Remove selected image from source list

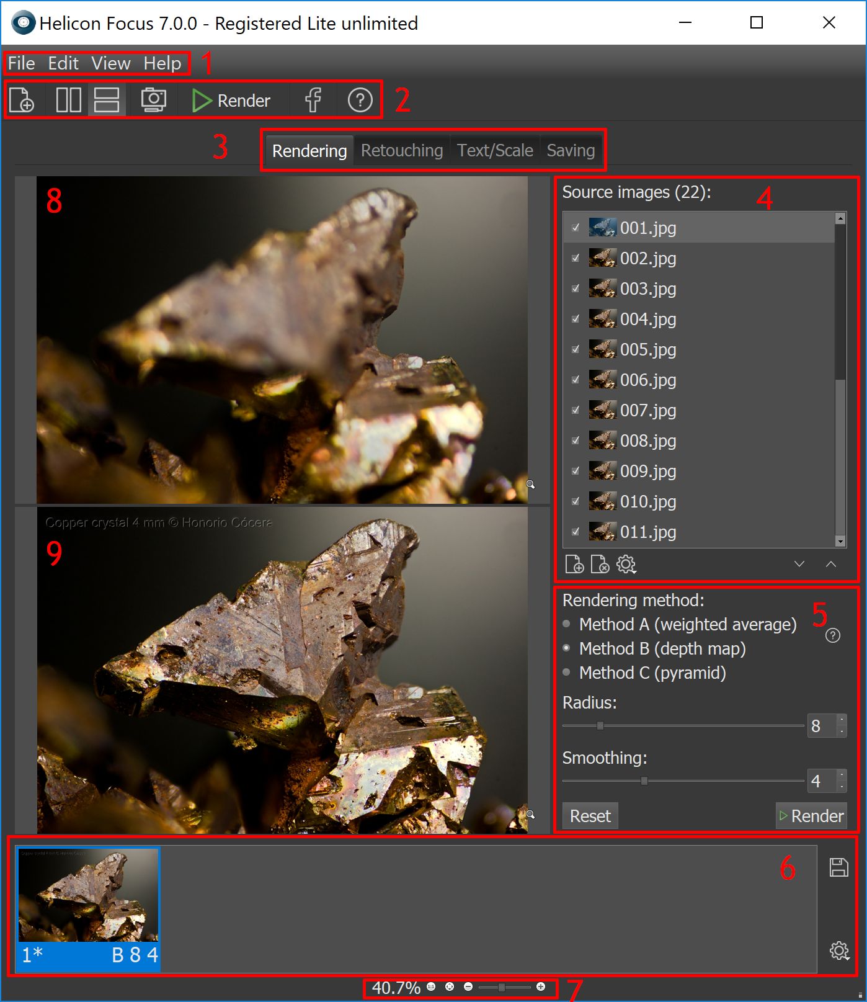pos(600,565)
